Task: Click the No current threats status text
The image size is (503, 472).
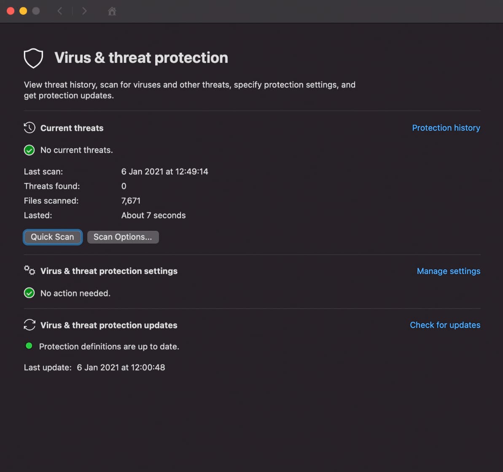Action: pyautogui.click(x=77, y=150)
